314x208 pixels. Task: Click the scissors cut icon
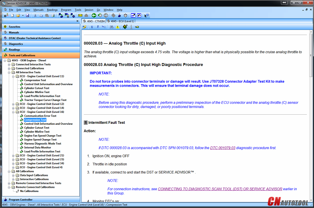tap(35, 15)
